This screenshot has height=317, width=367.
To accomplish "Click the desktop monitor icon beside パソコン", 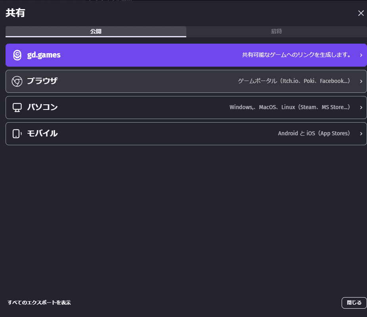I will 17,108.
